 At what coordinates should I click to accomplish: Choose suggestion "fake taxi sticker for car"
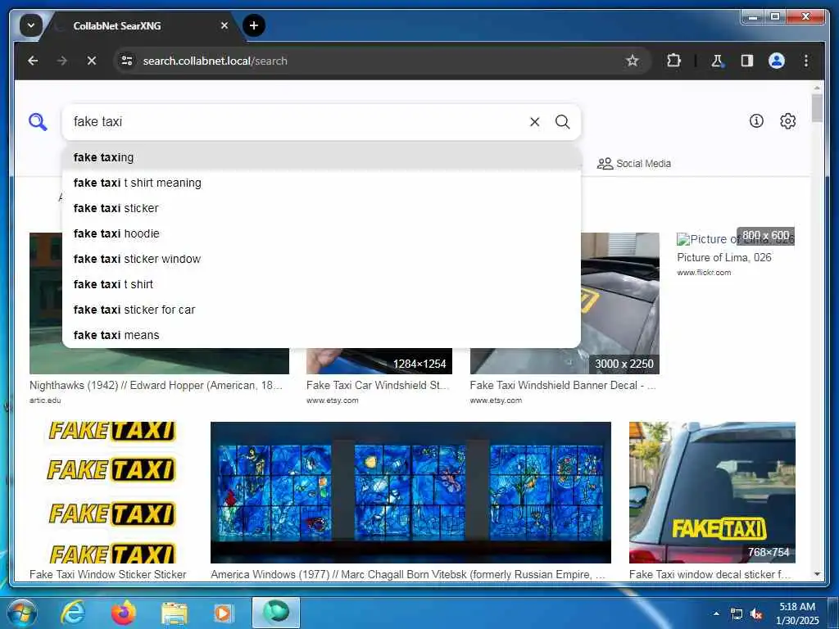click(x=321, y=310)
